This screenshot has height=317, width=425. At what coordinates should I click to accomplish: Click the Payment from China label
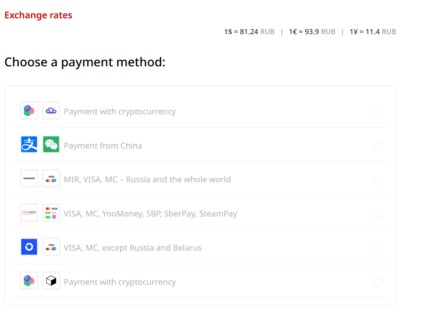(103, 146)
